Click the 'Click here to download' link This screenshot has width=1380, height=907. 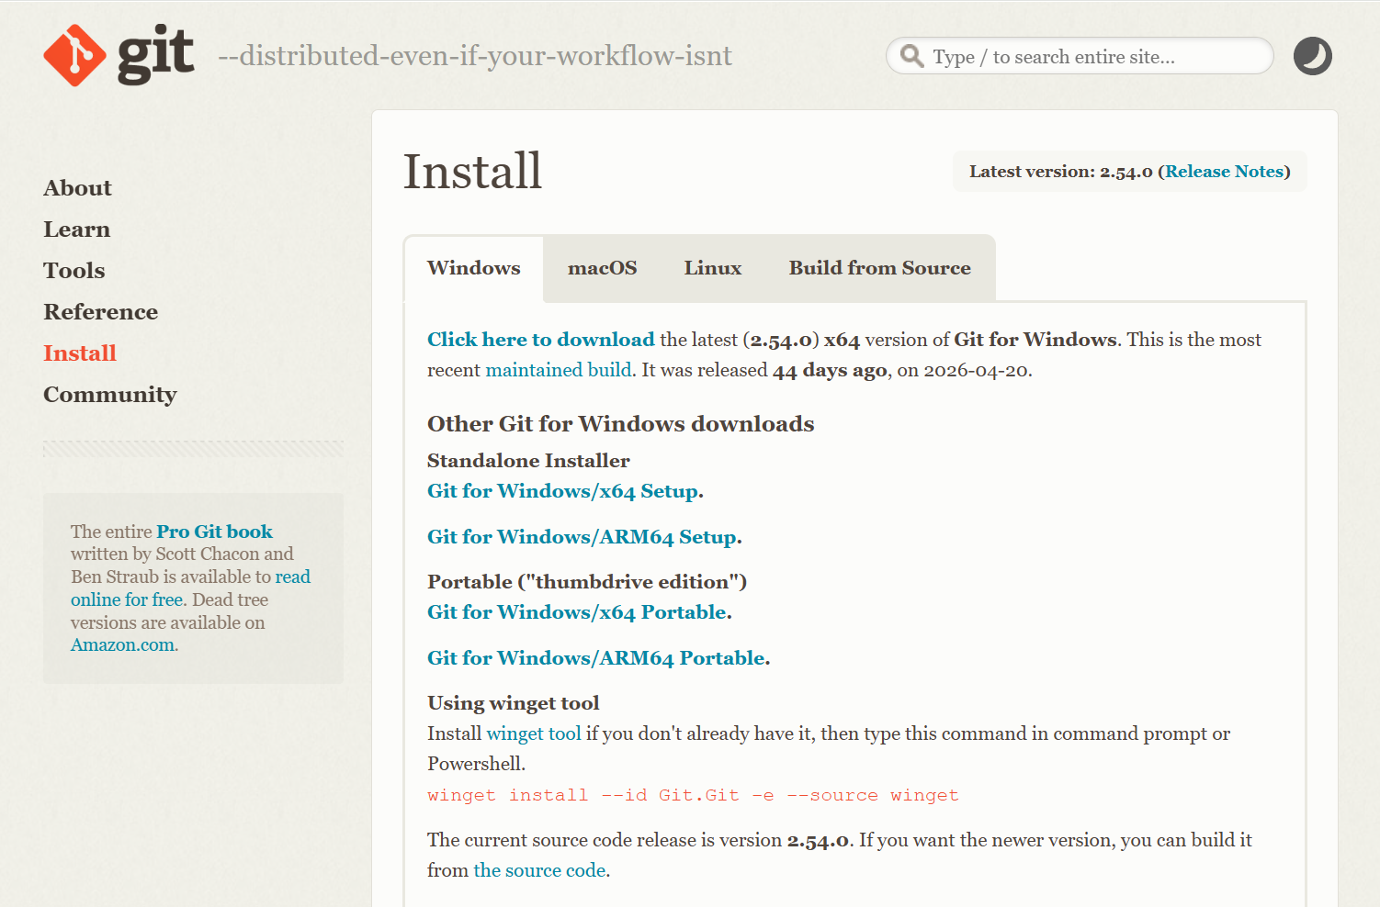coord(541,340)
